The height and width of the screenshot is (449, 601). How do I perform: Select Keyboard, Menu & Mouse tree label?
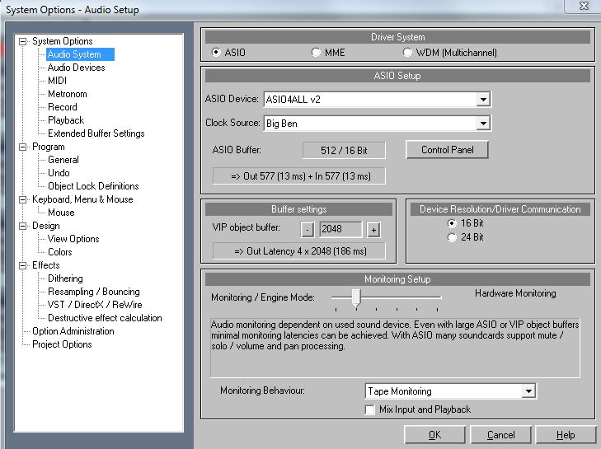pos(82,199)
